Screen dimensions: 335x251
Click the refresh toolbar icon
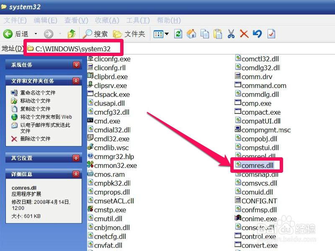click(178, 34)
